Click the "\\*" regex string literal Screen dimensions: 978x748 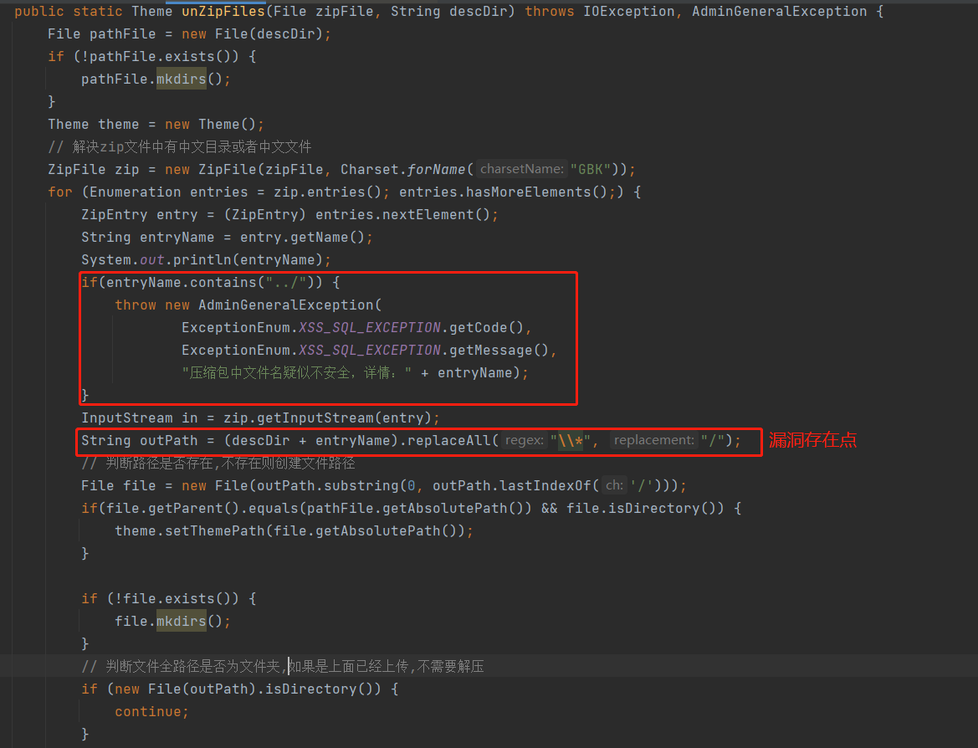coord(570,440)
